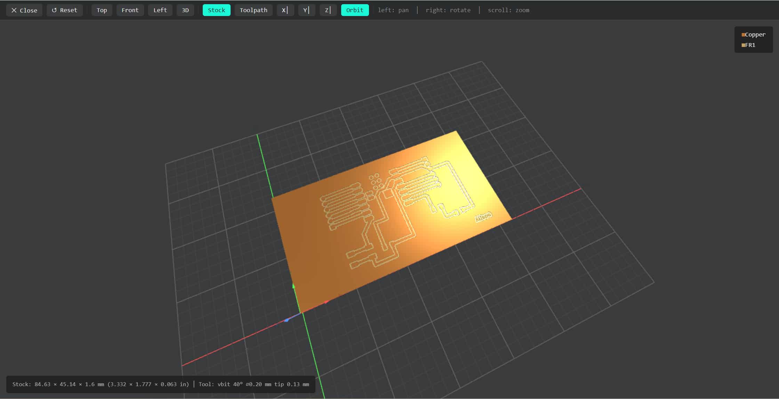Close the 3D preview viewer
This screenshot has height=399, width=779.
coord(24,10)
